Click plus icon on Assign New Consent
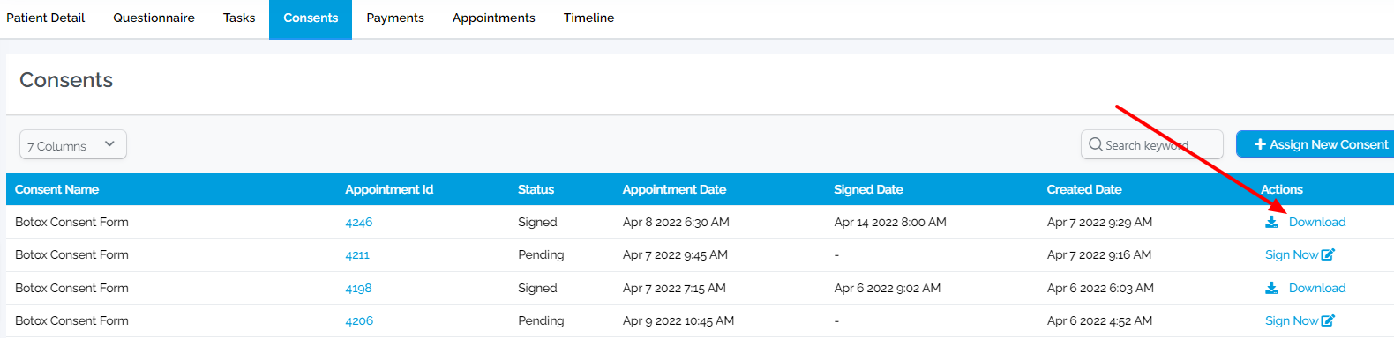 pyautogui.click(x=1260, y=144)
